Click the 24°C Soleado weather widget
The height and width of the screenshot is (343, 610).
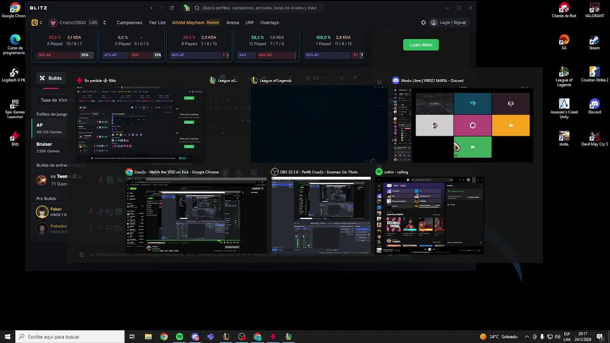[x=498, y=337]
